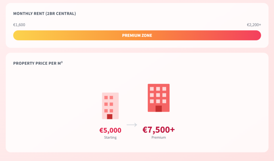Click the top-right window of the large building

(164, 89)
